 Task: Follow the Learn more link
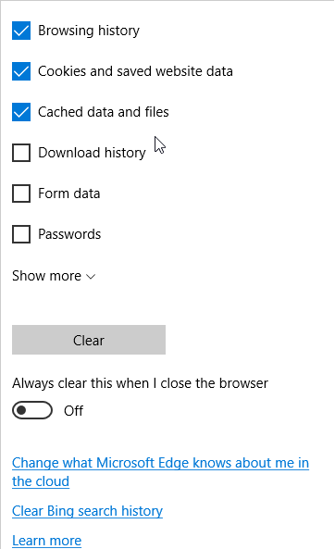tap(46, 541)
